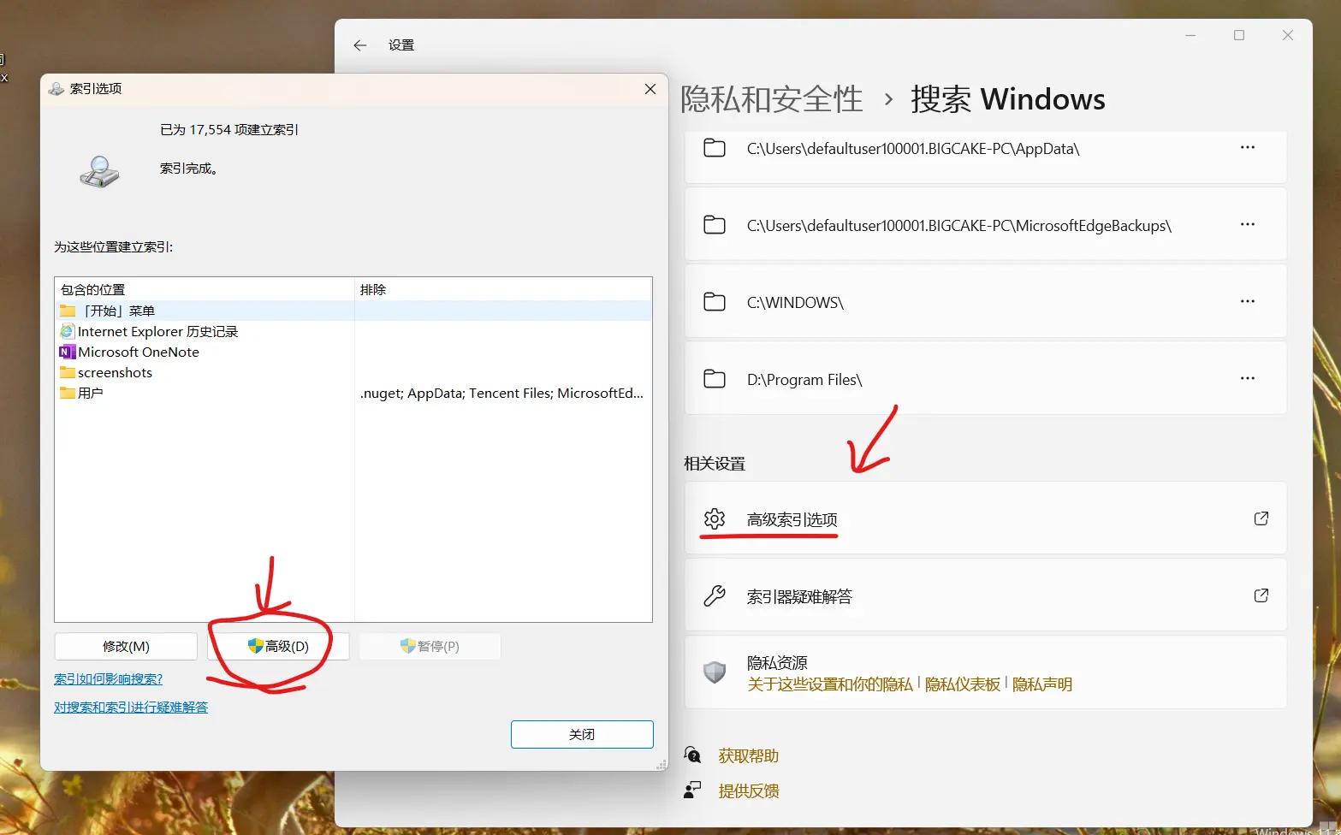This screenshot has width=1341, height=835.
Task: Click the 暂停(P) button
Action: click(430, 647)
